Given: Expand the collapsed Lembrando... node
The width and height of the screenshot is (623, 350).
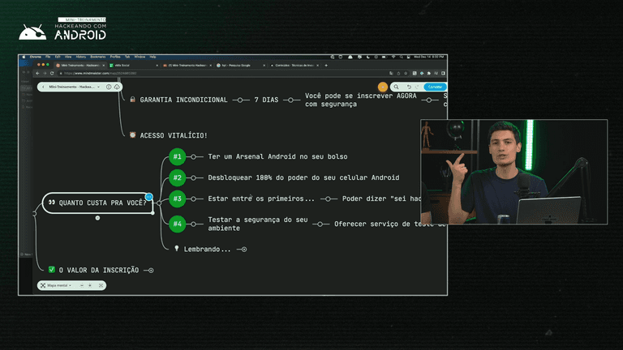Looking at the screenshot, I should [x=243, y=249].
